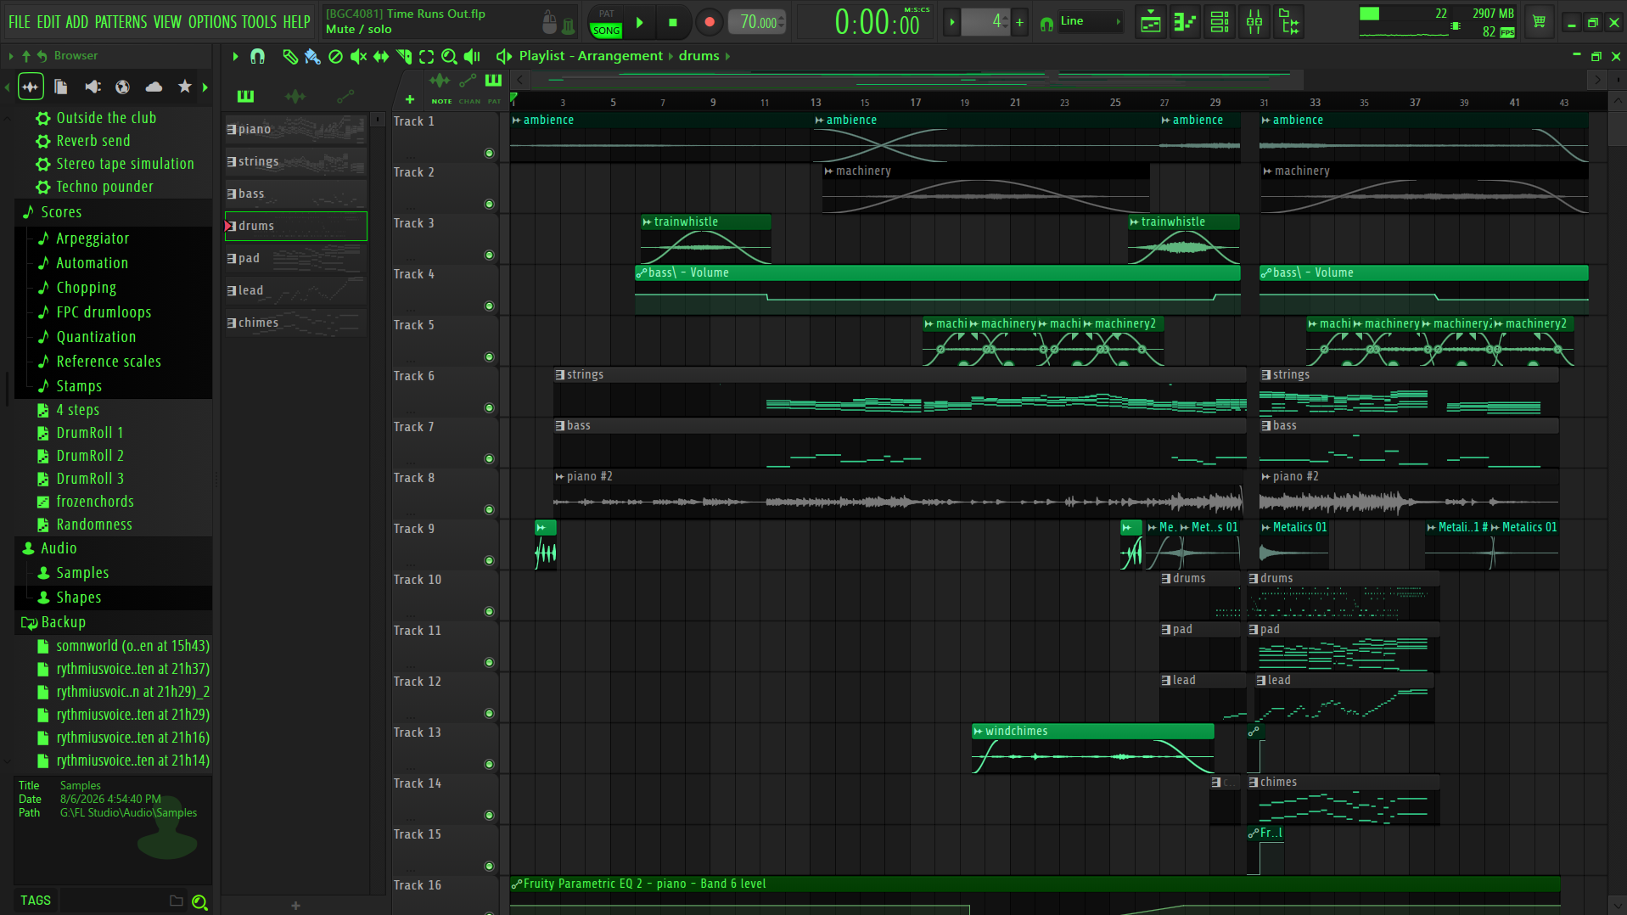
Task: Open the browser cloud library tab
Action: click(154, 87)
